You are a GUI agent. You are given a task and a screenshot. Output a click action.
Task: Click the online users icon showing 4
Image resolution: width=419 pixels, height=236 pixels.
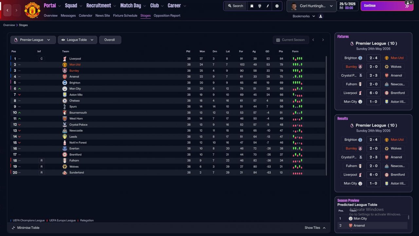click(x=409, y=2)
